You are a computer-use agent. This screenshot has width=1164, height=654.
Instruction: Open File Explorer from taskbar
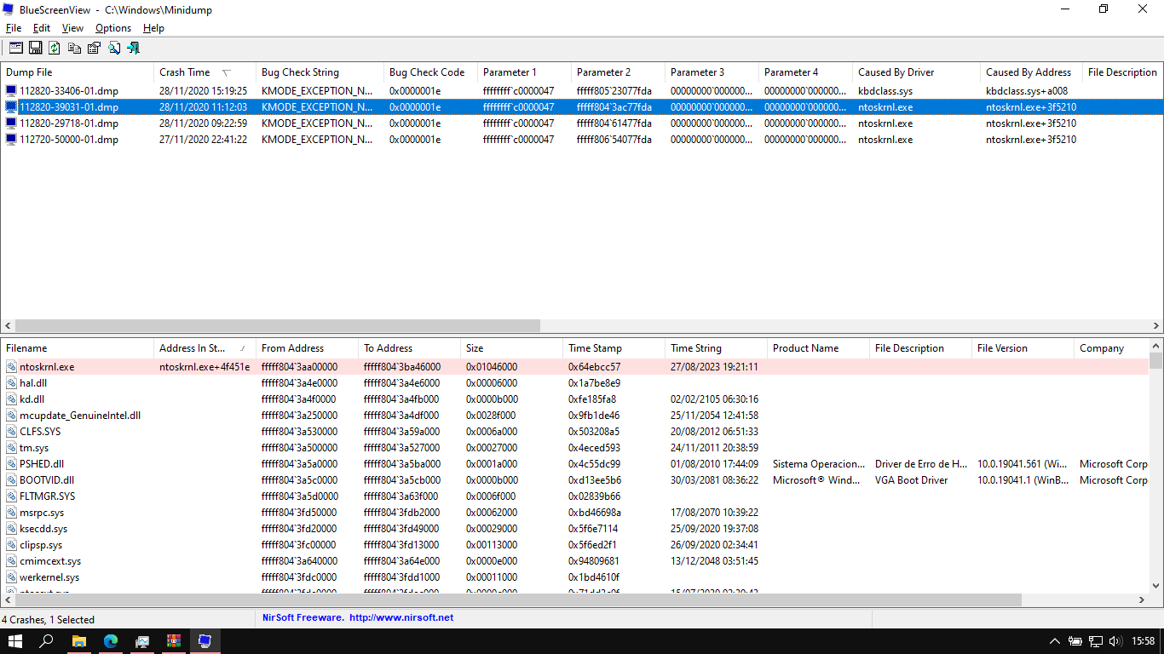(78, 640)
